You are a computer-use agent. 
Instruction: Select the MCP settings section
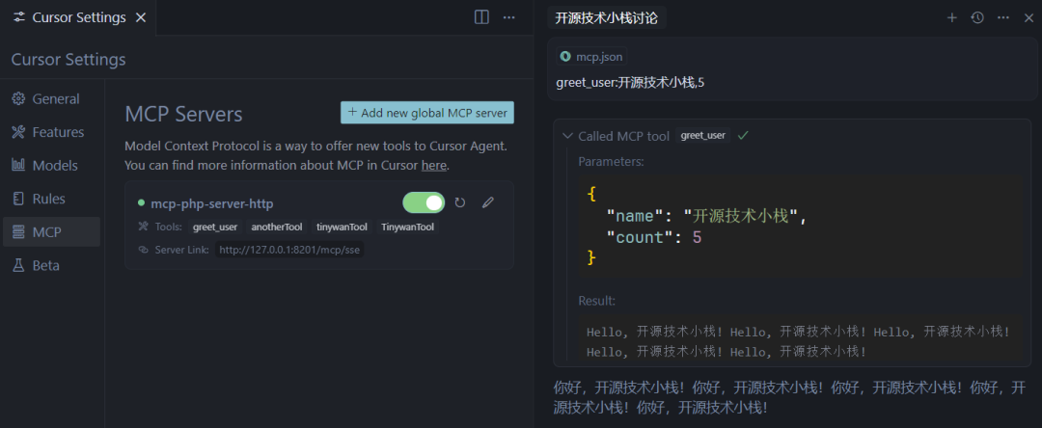click(x=51, y=232)
